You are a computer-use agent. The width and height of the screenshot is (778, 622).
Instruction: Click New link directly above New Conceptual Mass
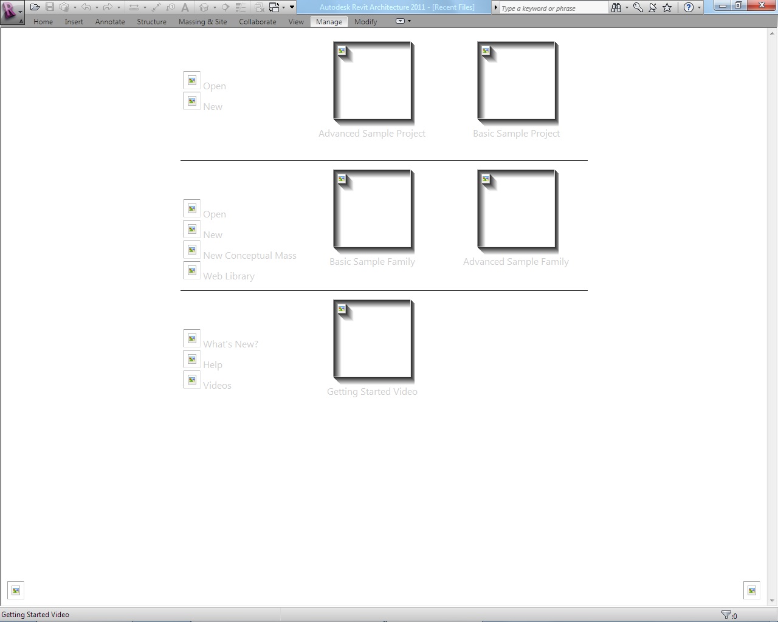click(213, 235)
